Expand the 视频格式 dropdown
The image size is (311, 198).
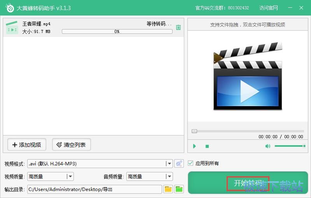point(169,163)
